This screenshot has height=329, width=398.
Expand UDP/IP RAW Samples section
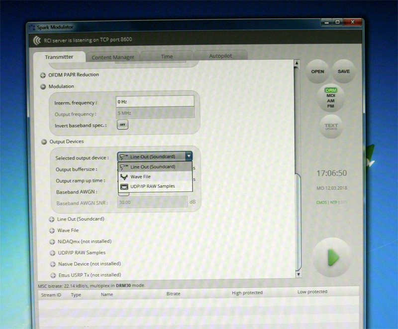pos(53,253)
